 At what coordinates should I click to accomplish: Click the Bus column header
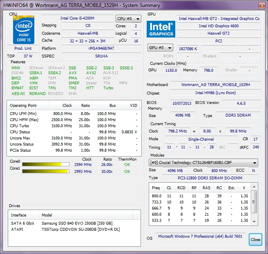[x=105, y=106]
